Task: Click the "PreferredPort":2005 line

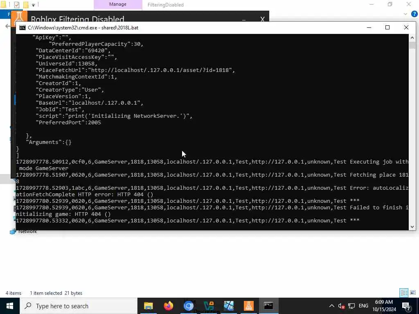Action: pyautogui.click(x=68, y=123)
